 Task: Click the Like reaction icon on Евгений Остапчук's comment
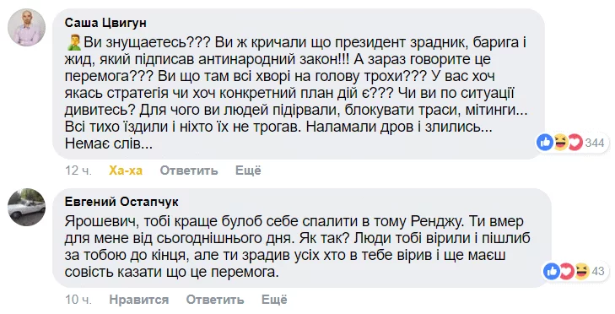552,271
